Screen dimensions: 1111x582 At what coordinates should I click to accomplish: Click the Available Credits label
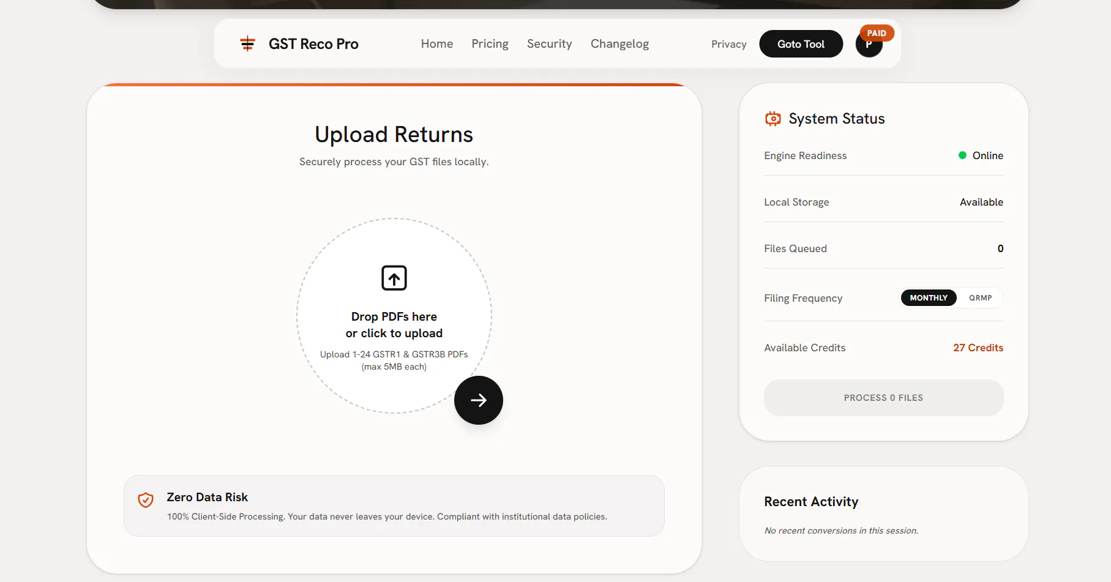click(804, 348)
